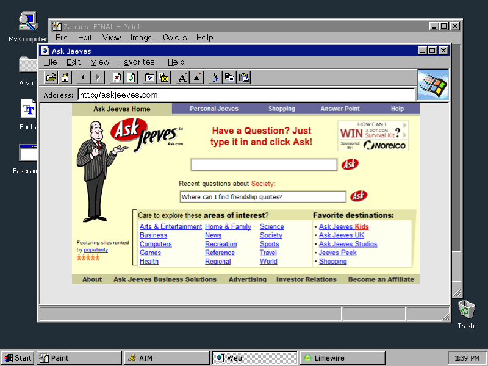Open the Fonts desktop icon

[27, 115]
